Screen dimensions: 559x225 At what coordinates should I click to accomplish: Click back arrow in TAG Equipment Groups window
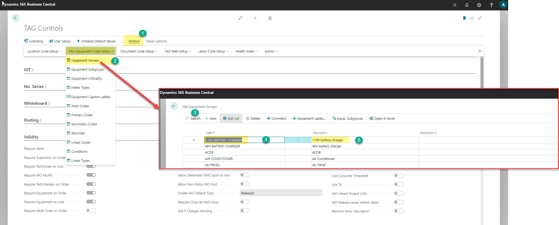(x=174, y=106)
